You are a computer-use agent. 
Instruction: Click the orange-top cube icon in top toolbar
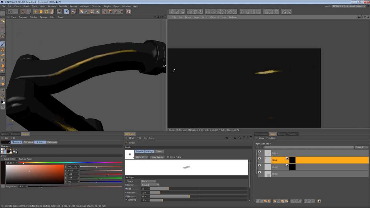(110, 12)
